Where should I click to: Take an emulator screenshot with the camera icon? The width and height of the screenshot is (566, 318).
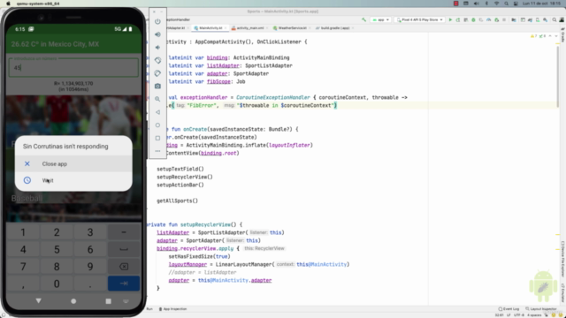point(157,87)
